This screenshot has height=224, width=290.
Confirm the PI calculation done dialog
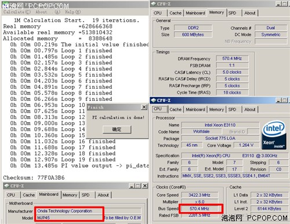click(x=117, y=129)
